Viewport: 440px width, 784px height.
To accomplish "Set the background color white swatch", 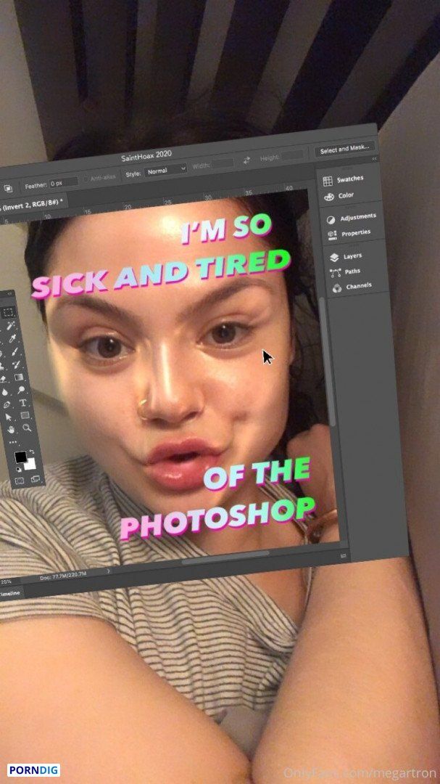I will click(31, 464).
